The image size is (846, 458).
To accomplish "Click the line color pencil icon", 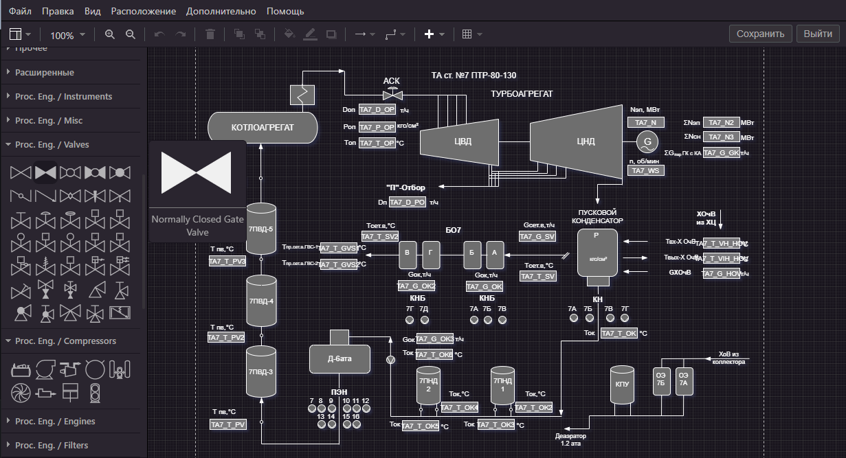I will pyautogui.click(x=310, y=34).
